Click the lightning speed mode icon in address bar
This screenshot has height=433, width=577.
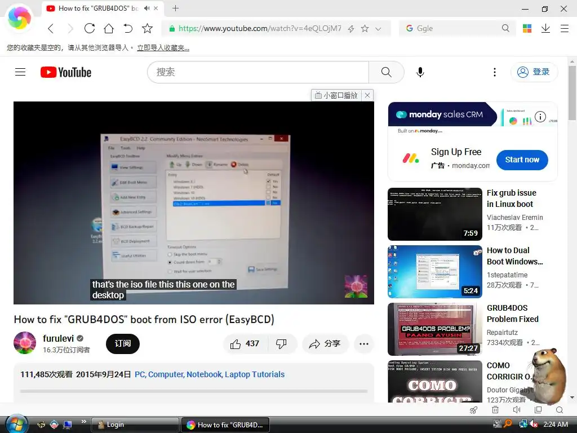pyautogui.click(x=351, y=29)
